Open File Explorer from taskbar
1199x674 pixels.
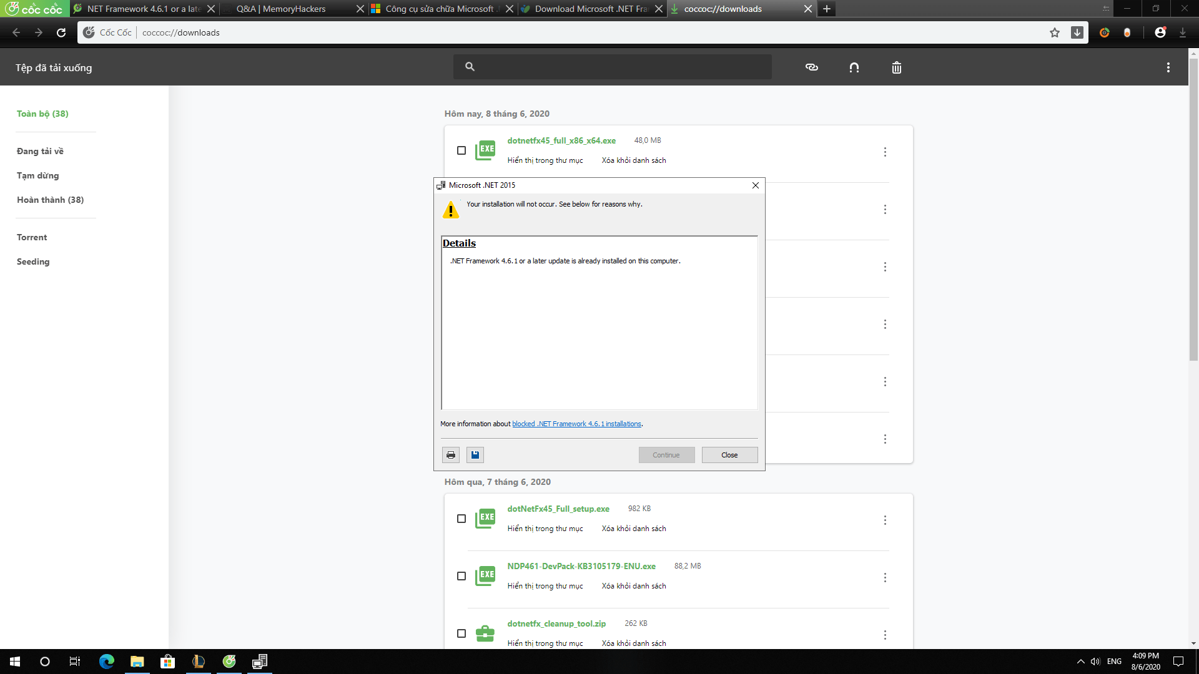pyautogui.click(x=137, y=662)
